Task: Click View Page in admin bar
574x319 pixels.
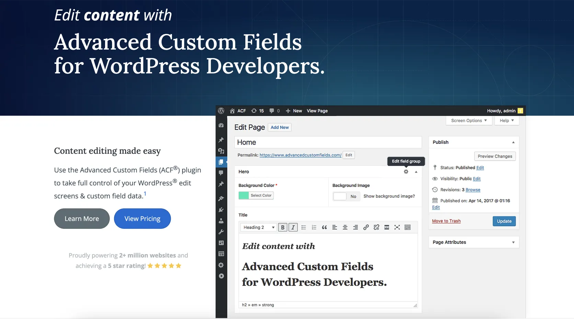Action: click(x=317, y=111)
